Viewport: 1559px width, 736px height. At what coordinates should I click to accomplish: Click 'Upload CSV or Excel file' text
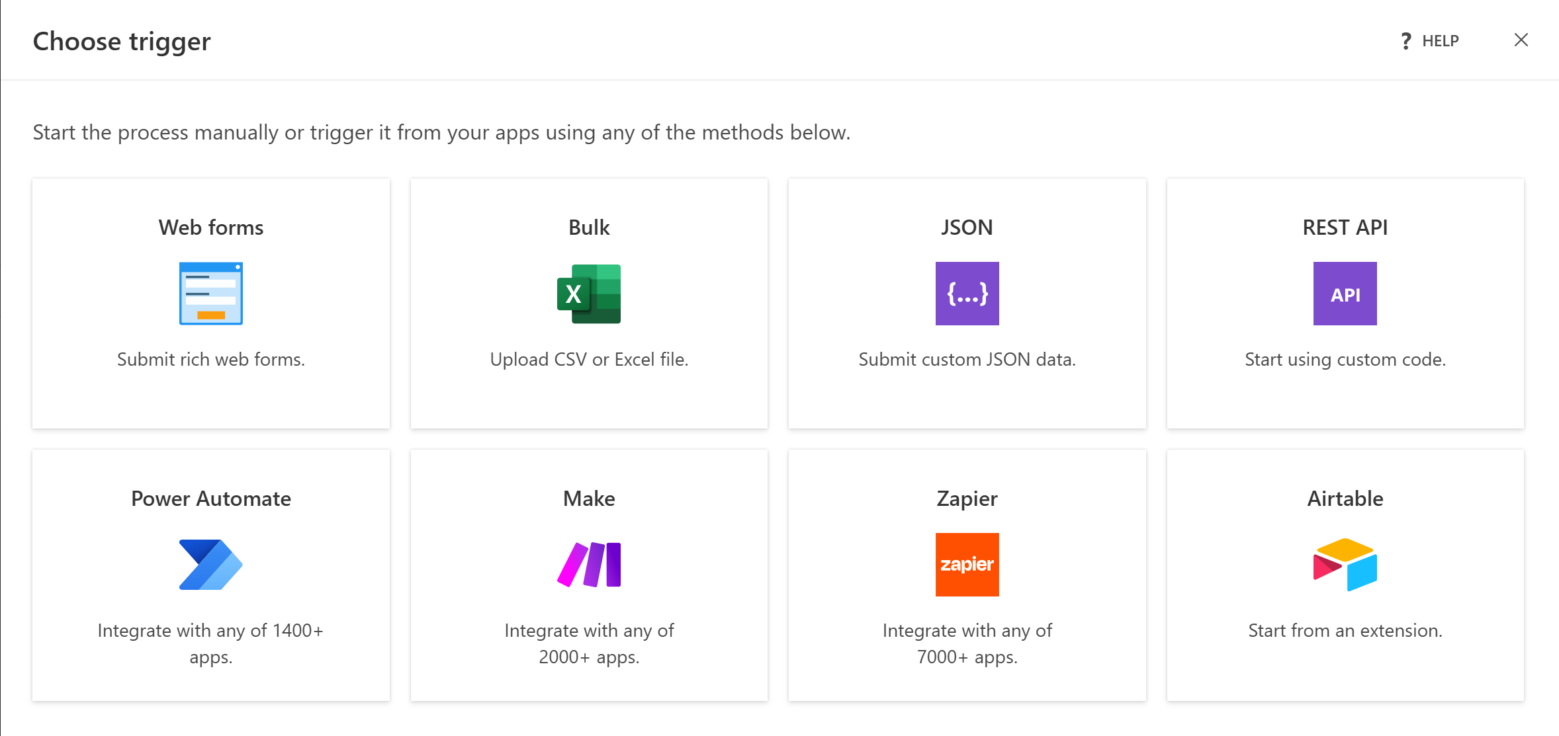[x=589, y=359]
